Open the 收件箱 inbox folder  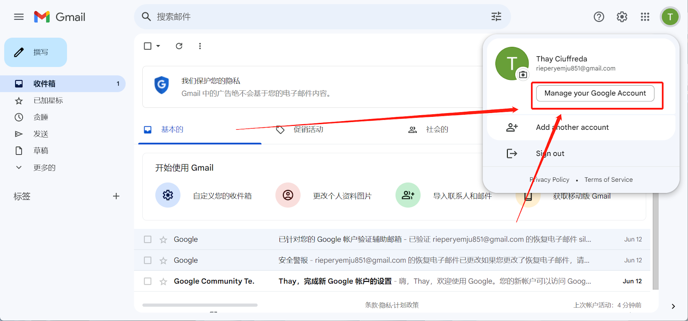[x=63, y=84]
